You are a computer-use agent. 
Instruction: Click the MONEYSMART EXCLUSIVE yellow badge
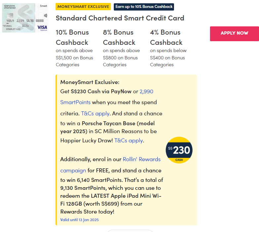click(x=83, y=7)
